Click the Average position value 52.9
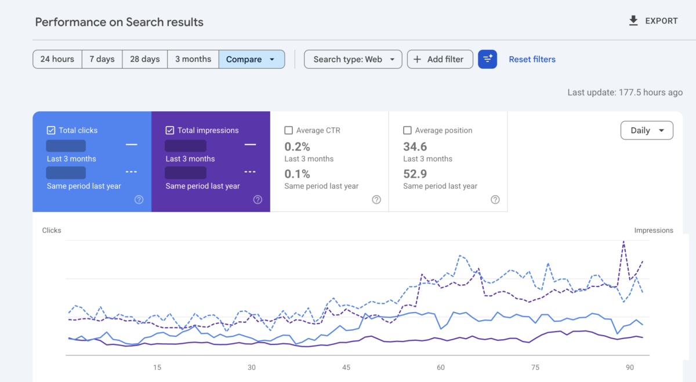 pyautogui.click(x=415, y=174)
